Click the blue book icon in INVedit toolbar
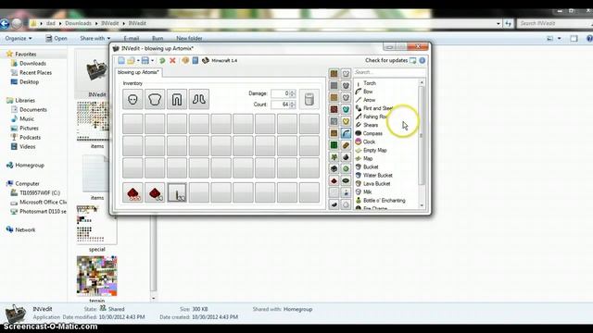 coord(196,60)
